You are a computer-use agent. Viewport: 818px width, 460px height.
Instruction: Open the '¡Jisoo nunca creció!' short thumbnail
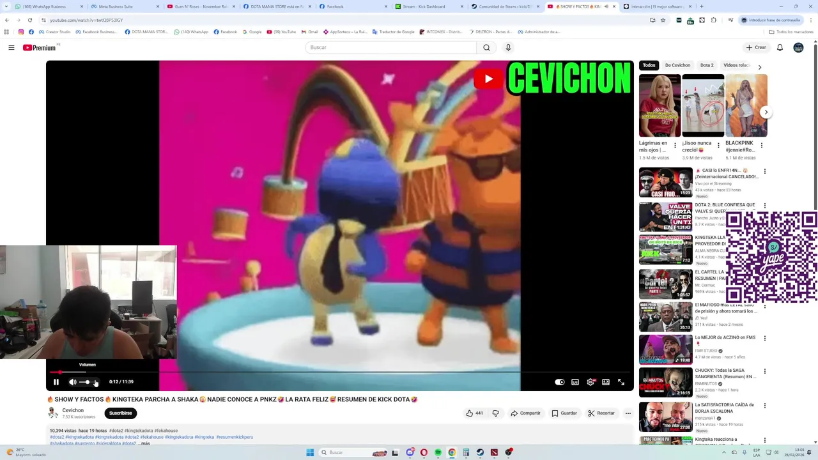tap(703, 105)
